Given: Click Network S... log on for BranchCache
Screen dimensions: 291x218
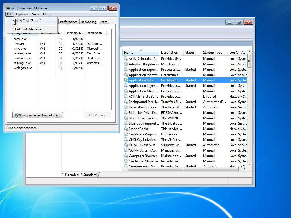Looking at the screenshot, I should [x=238, y=129].
